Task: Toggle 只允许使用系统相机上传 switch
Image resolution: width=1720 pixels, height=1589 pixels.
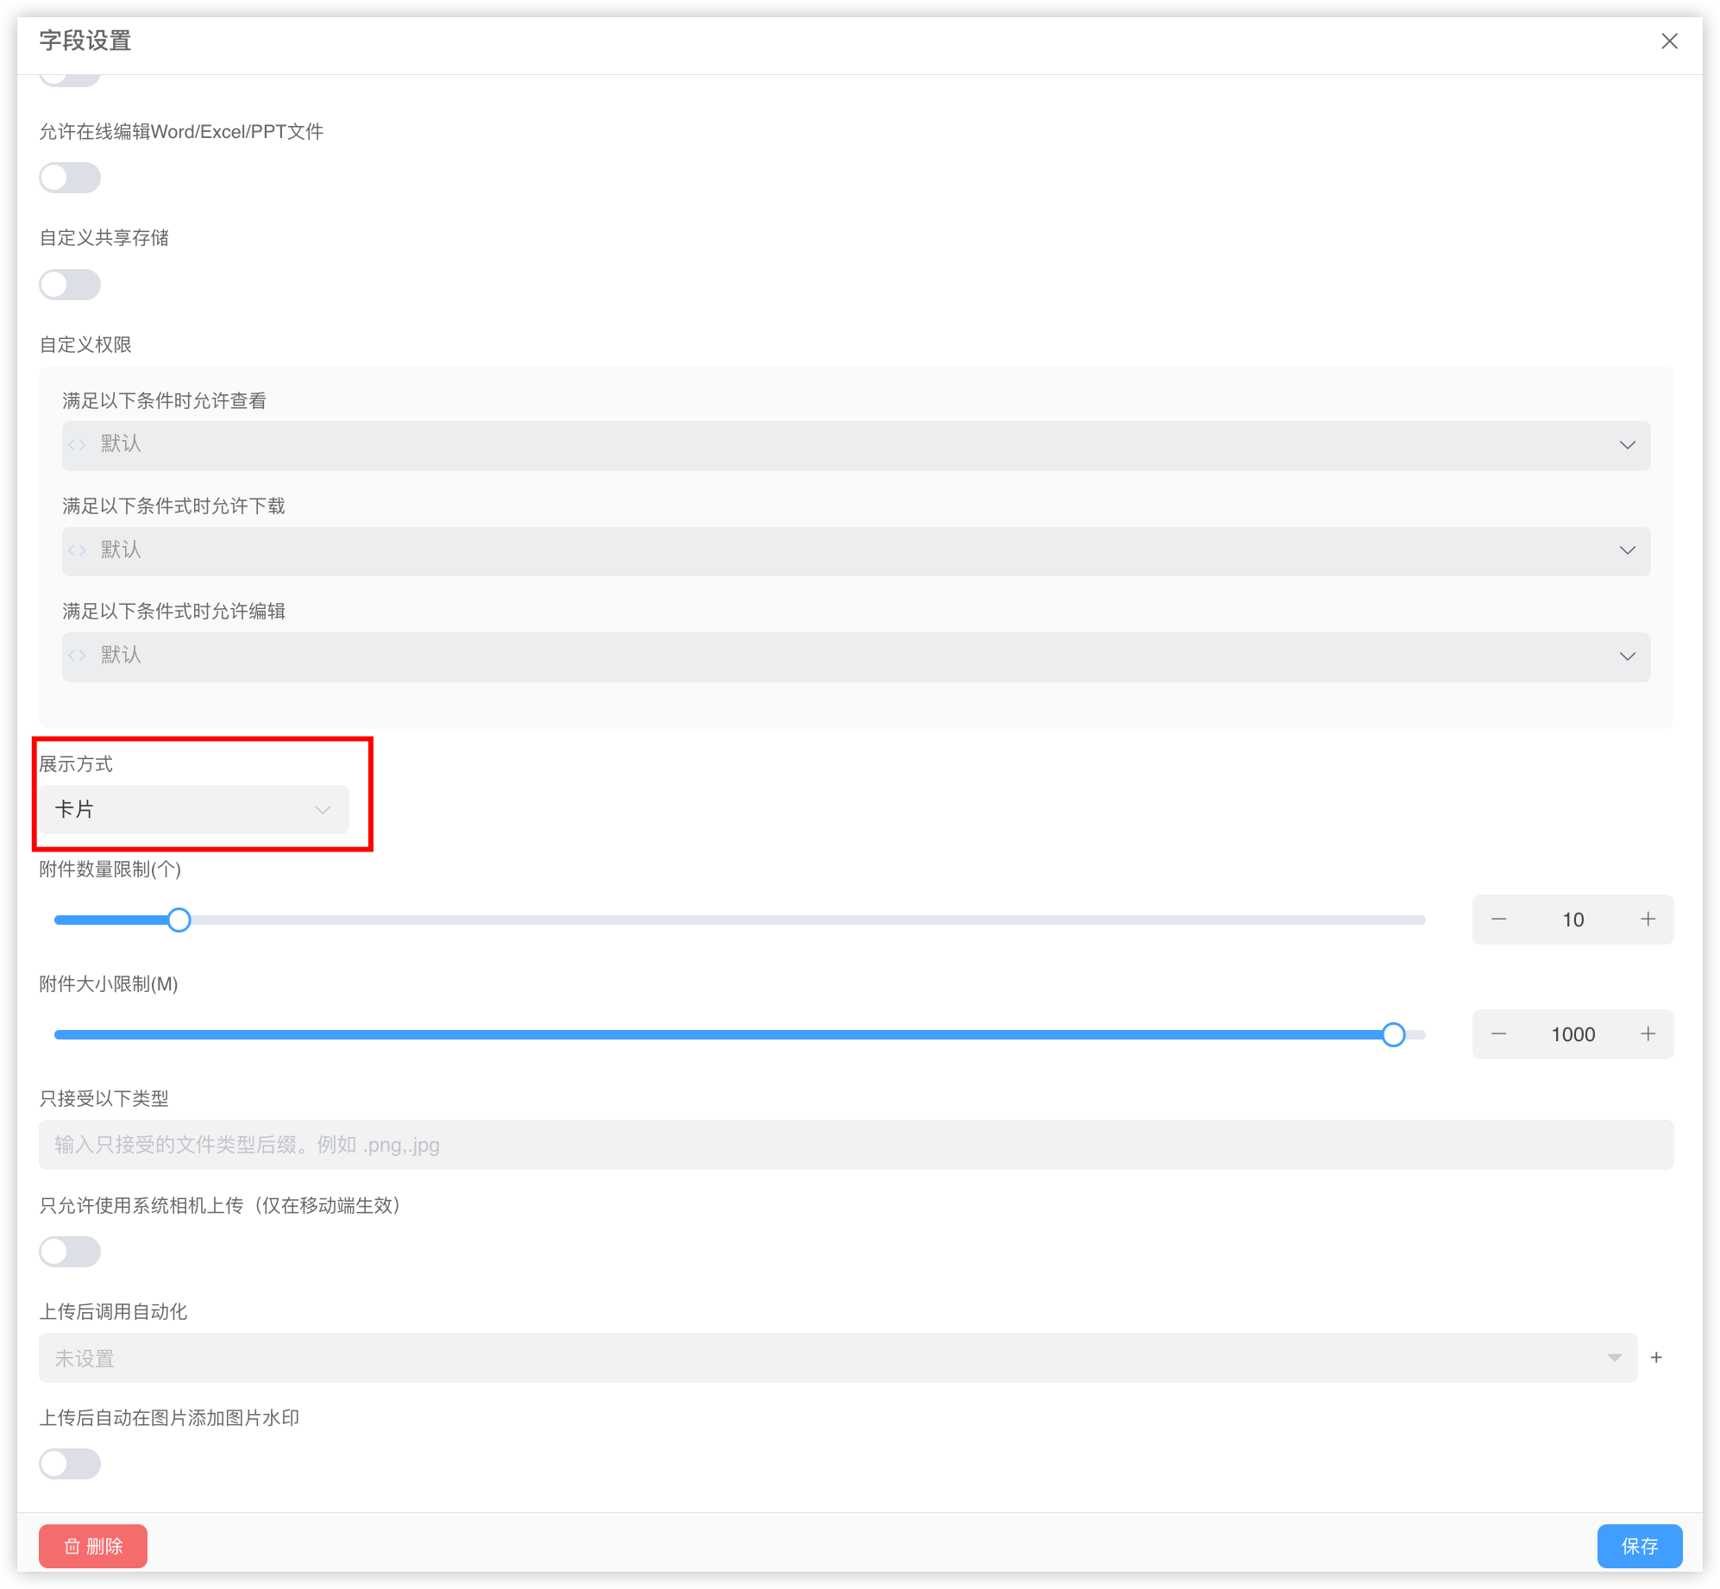Action: 70,1252
